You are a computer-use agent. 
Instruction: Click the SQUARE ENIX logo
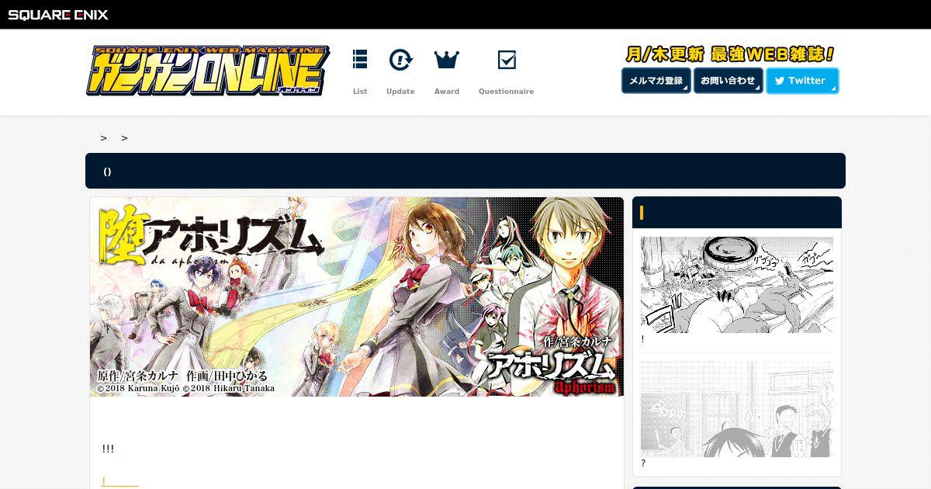click(58, 15)
